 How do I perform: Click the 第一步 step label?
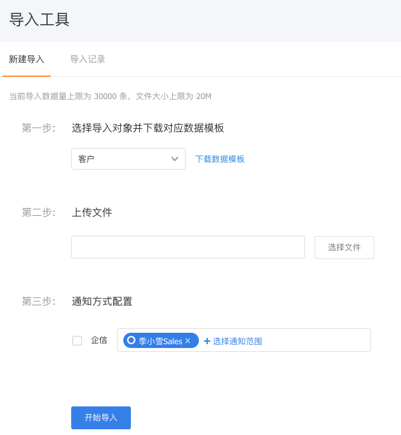39,128
